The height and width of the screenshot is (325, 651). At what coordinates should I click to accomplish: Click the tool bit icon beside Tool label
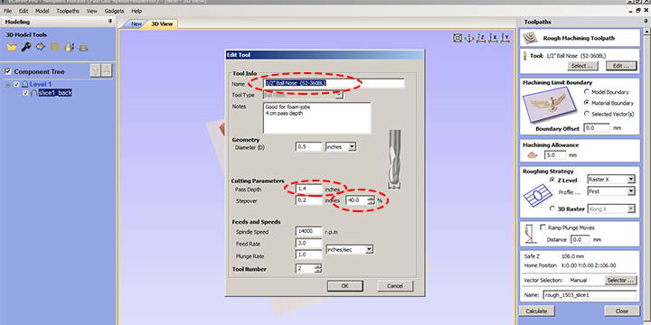(525, 56)
